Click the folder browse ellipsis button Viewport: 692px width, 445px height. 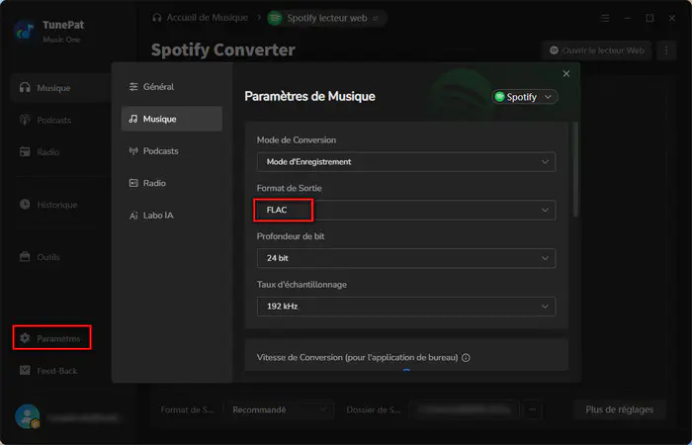coord(532,409)
